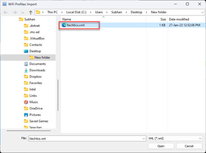206x153 pixels.
Task: Click the 27-Jan-23 date modified cell
Action: (185, 25)
